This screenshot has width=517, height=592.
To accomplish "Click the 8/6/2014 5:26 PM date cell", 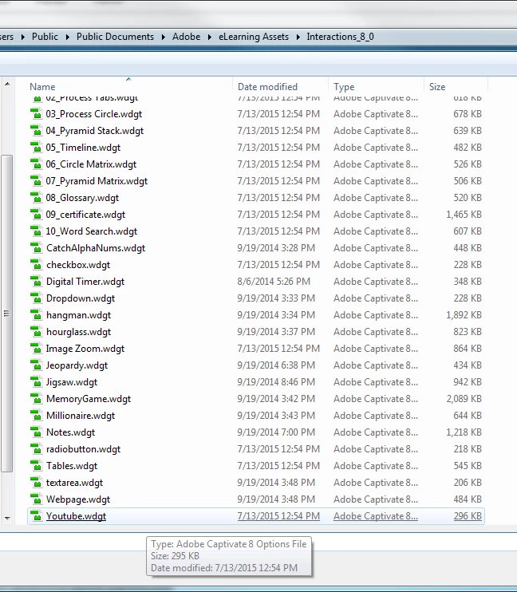I will (274, 282).
